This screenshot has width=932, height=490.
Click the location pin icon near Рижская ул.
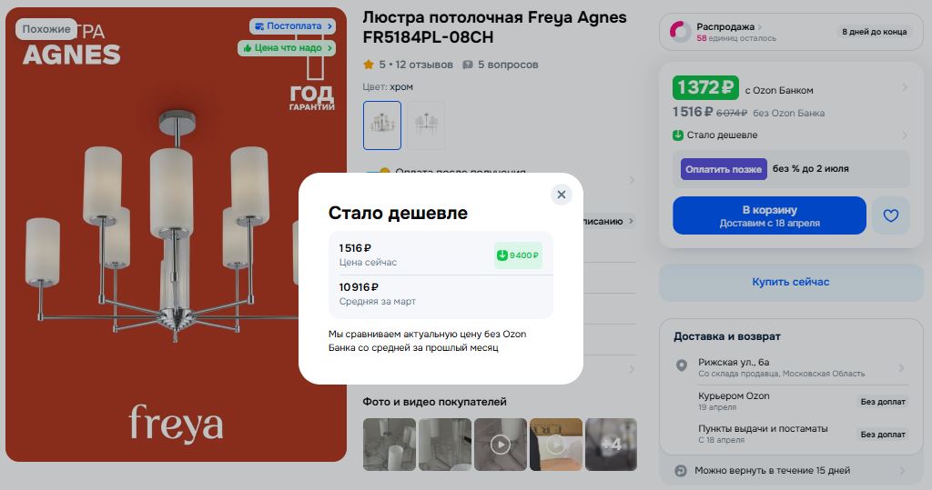pyautogui.click(x=682, y=365)
